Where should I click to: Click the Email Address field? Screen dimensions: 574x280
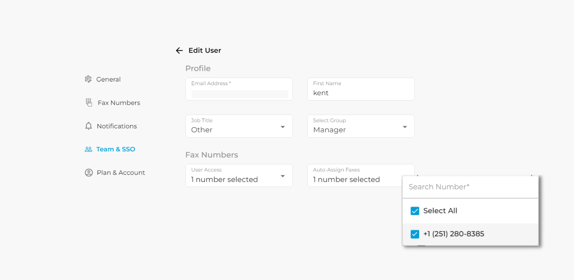pyautogui.click(x=239, y=89)
